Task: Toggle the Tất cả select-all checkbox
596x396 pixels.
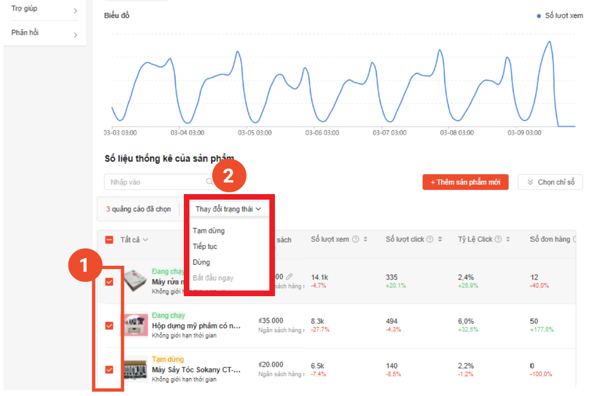Action: [109, 240]
